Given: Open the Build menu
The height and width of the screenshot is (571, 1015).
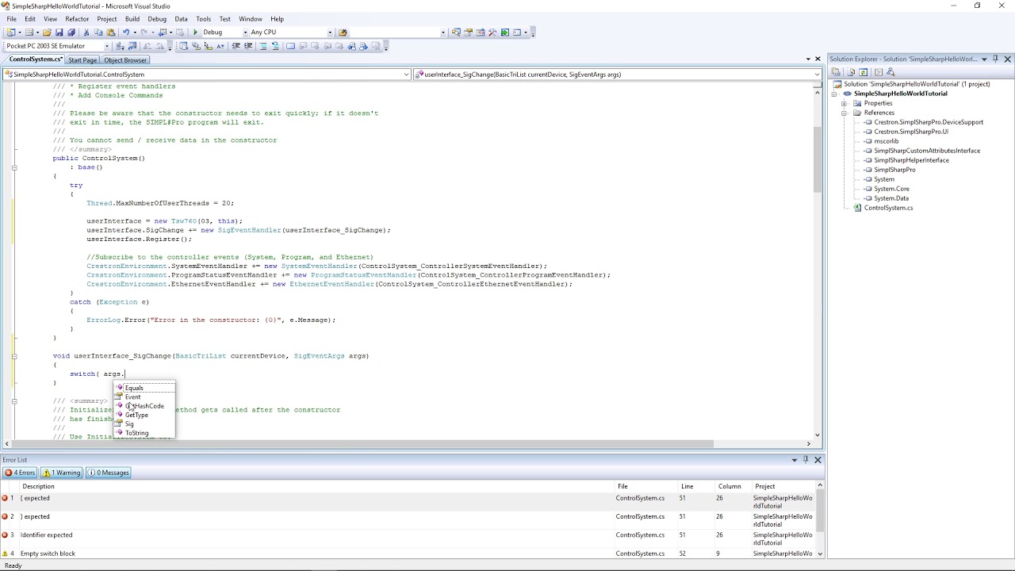Looking at the screenshot, I should click(x=132, y=19).
